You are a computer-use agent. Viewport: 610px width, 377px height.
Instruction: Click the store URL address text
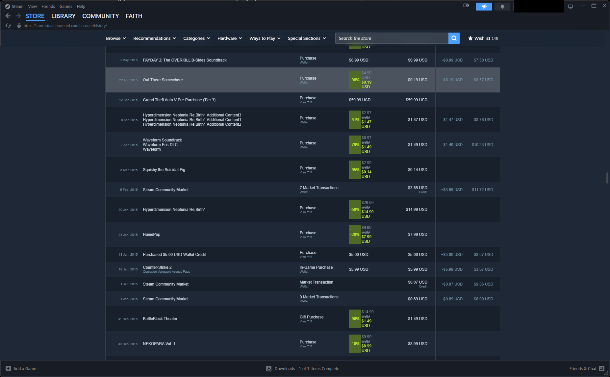tap(65, 26)
